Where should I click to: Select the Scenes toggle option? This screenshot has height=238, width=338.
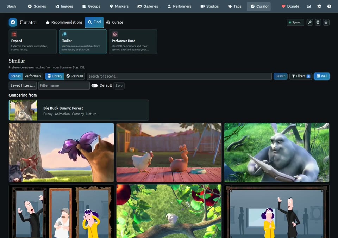tap(15, 76)
